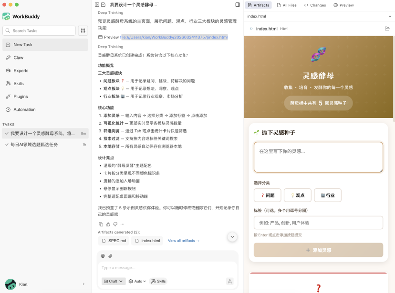Viewport: 395px width, 293px height.
Task: Open the Craft mode dropdown
Action: 113,281
